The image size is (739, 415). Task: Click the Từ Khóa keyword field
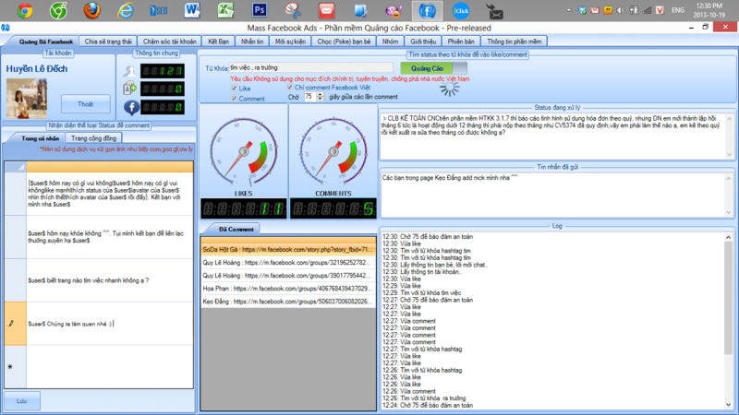click(310, 67)
